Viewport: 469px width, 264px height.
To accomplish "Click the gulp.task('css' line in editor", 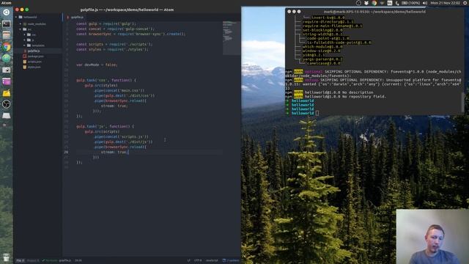I will 106,80.
